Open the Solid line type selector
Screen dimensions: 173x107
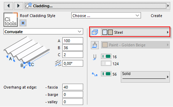(145, 77)
